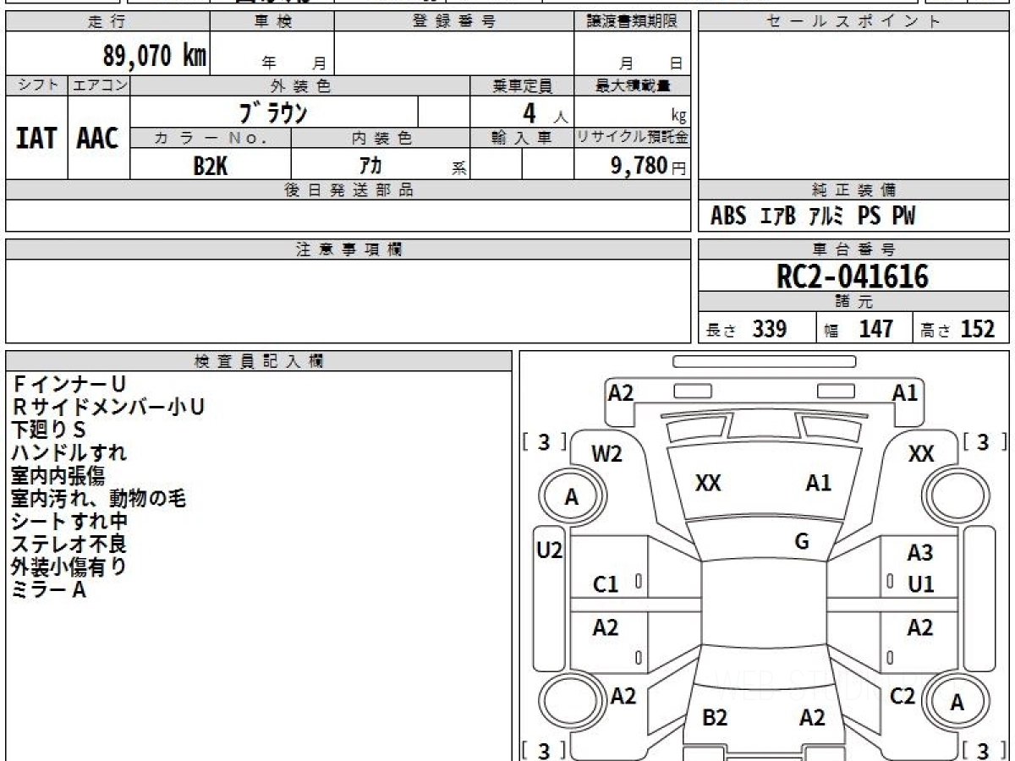Click the note 下廻りS

point(49,430)
